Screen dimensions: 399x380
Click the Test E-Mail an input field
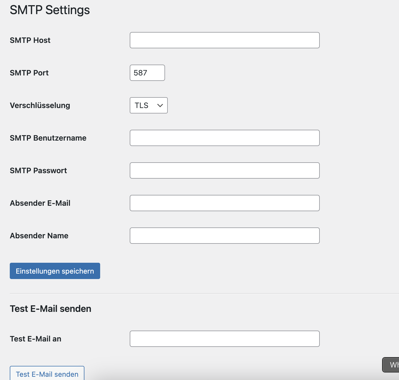pos(224,339)
